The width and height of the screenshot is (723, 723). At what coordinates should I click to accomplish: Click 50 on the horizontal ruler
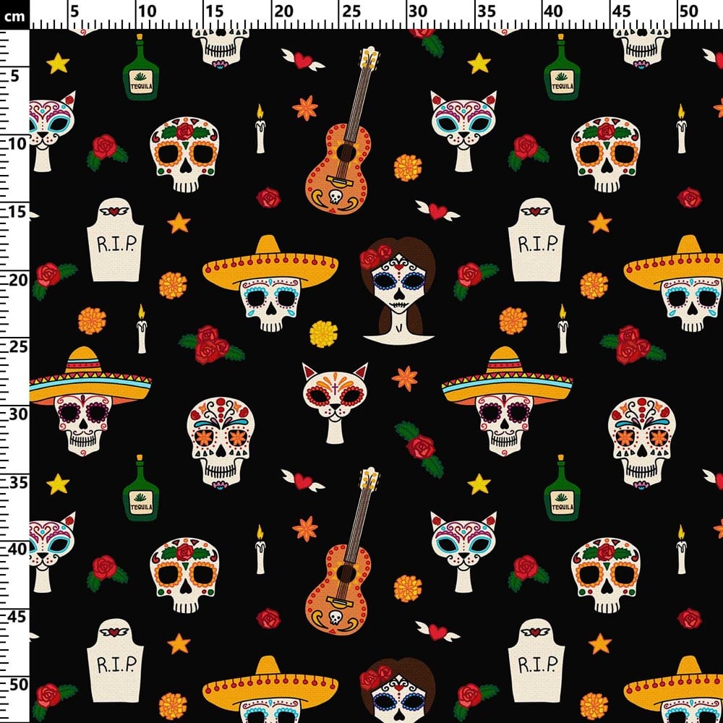(688, 11)
